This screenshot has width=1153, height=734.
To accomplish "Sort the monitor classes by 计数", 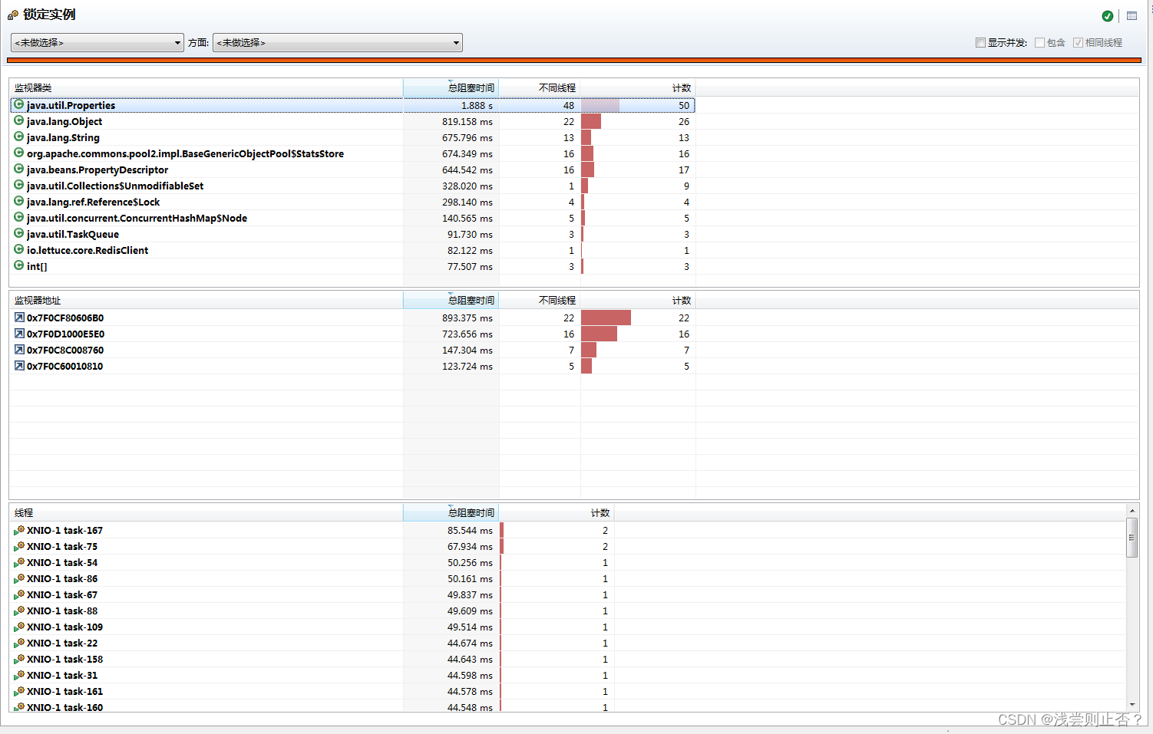I will 682,87.
